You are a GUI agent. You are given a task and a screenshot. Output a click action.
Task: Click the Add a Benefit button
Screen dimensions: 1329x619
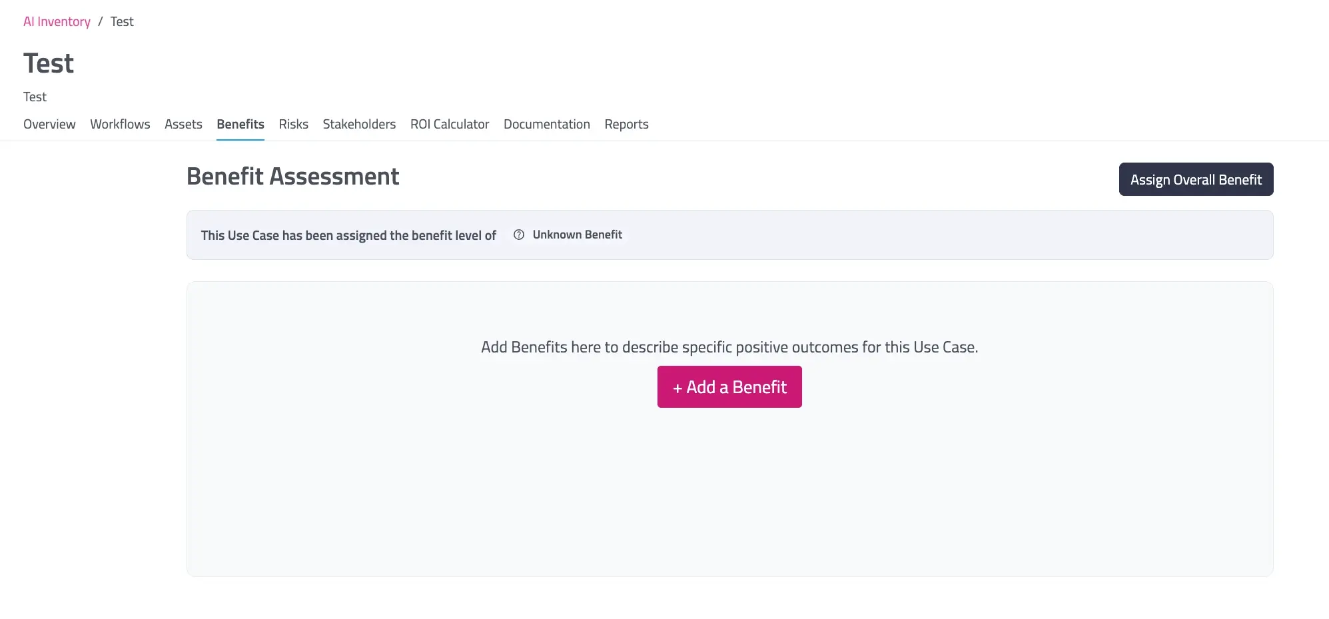729,386
